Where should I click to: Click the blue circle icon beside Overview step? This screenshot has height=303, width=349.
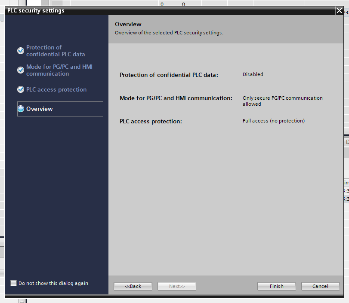21,109
